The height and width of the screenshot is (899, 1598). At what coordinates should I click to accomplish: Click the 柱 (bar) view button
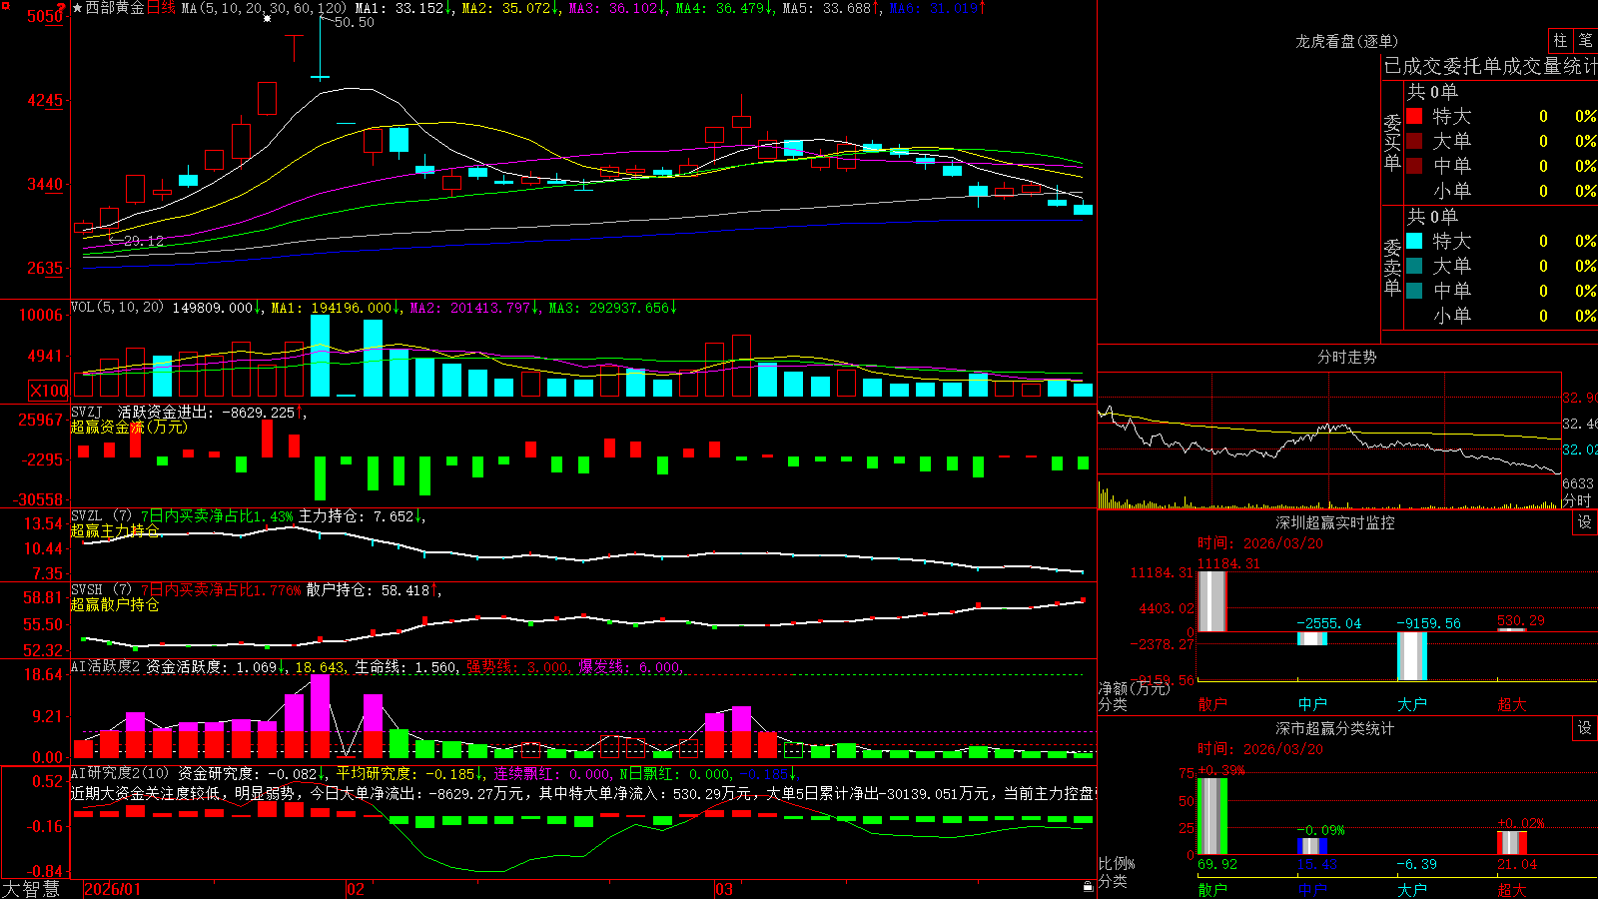[1560, 41]
